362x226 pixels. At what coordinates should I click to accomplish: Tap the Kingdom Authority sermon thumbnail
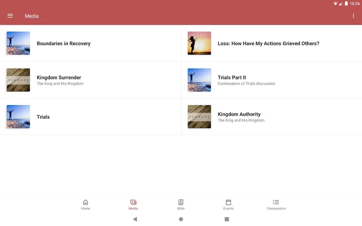[x=199, y=117]
